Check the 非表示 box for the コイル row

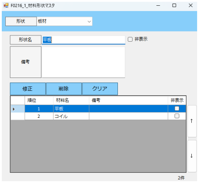[177, 116]
